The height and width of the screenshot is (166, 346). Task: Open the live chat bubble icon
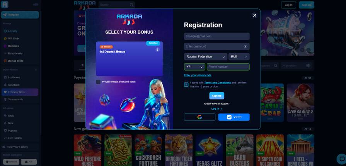[x=341, y=159]
